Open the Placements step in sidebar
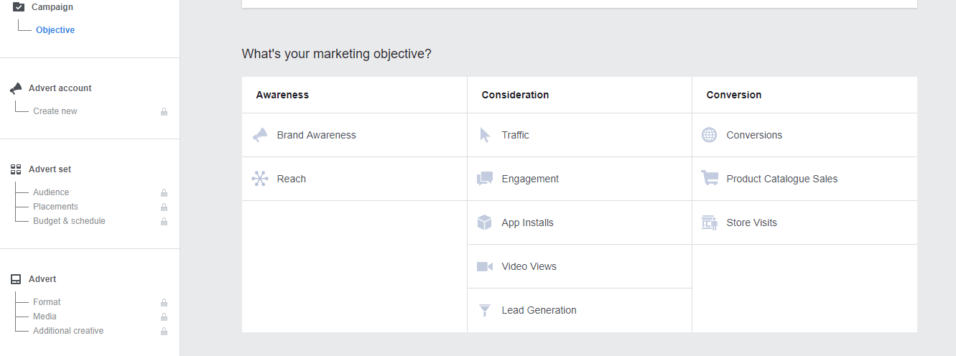This screenshot has height=356, width=956. tap(55, 207)
